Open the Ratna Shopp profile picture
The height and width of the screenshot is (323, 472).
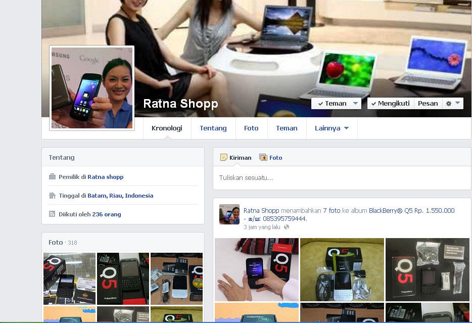[x=92, y=88]
